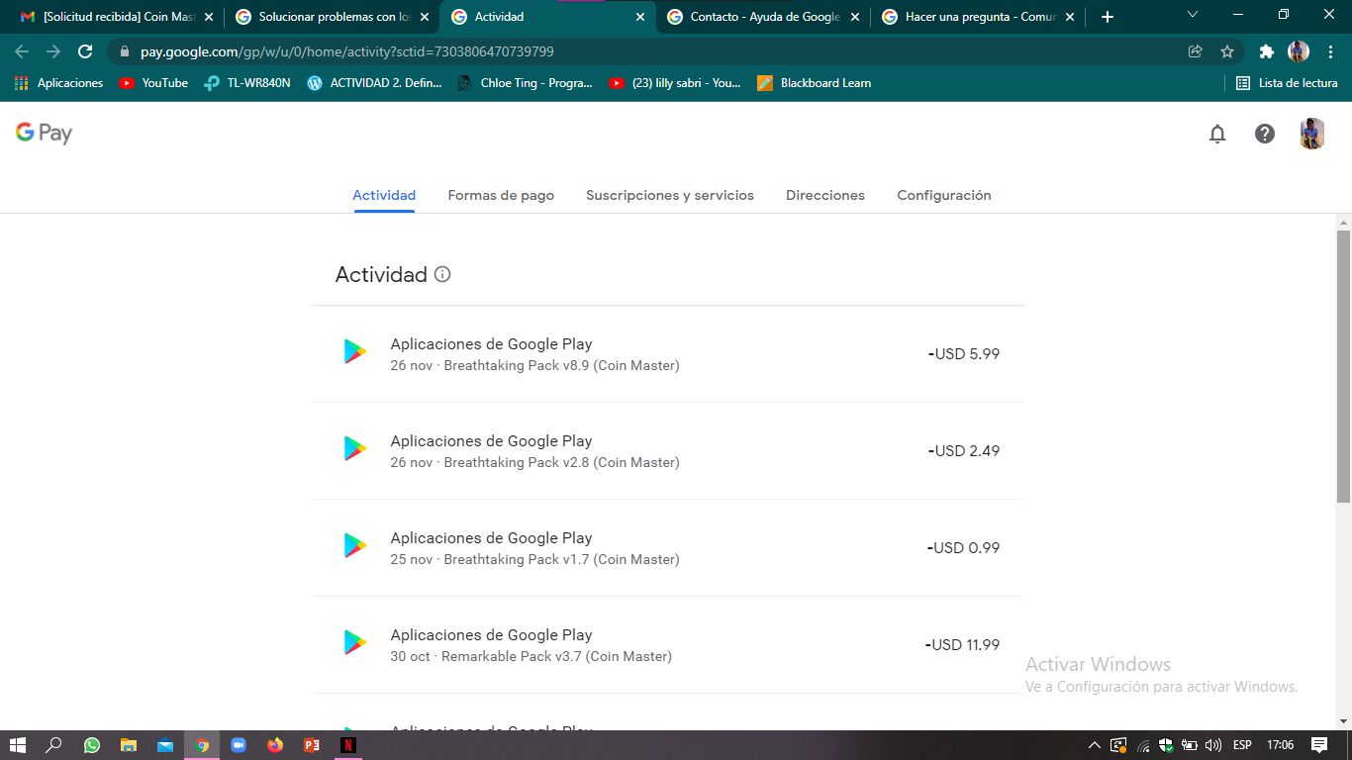Click the G Pay logo

(x=44, y=133)
